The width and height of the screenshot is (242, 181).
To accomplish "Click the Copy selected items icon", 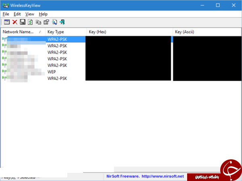I will tap(38, 22).
